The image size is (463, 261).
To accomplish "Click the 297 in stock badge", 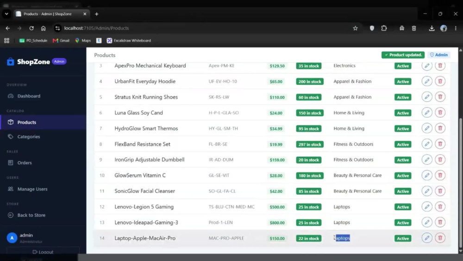I will pos(309,144).
